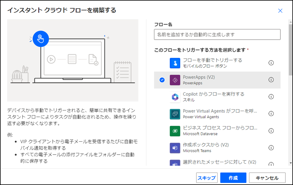This screenshot has width=293, height=185.
Task: Open info for フローを手動でトリガーする
Action: click(271, 63)
